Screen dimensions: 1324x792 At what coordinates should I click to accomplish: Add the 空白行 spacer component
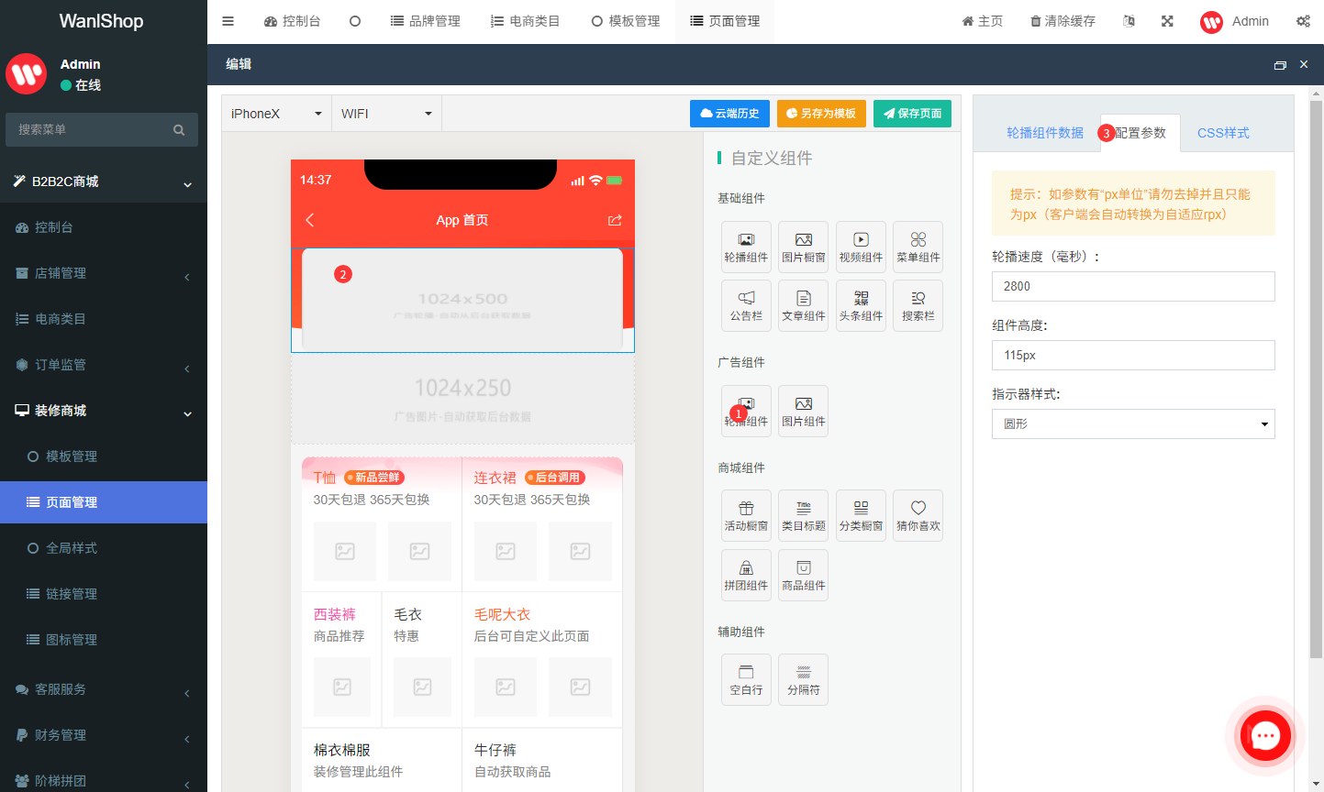(746, 679)
